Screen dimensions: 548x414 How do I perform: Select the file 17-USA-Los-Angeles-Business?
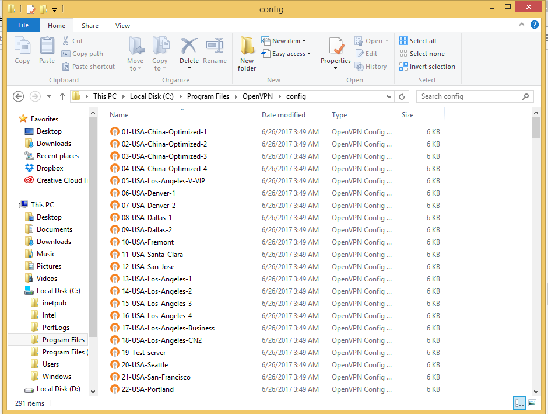pyautogui.click(x=168, y=328)
